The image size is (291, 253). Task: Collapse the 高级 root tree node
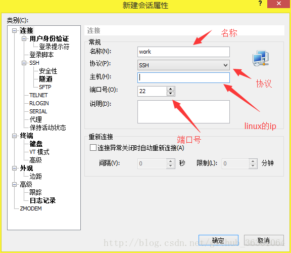coord(14,184)
